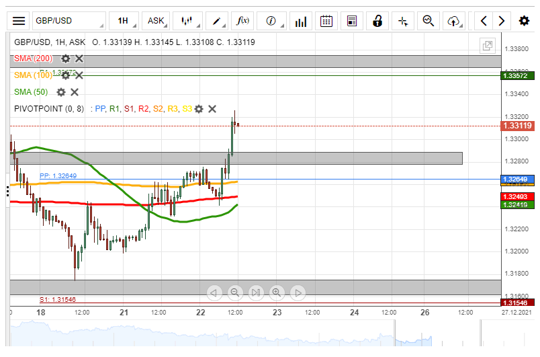Open the f(x) indicators menu
This screenshot has height=357, width=540.
click(x=242, y=21)
